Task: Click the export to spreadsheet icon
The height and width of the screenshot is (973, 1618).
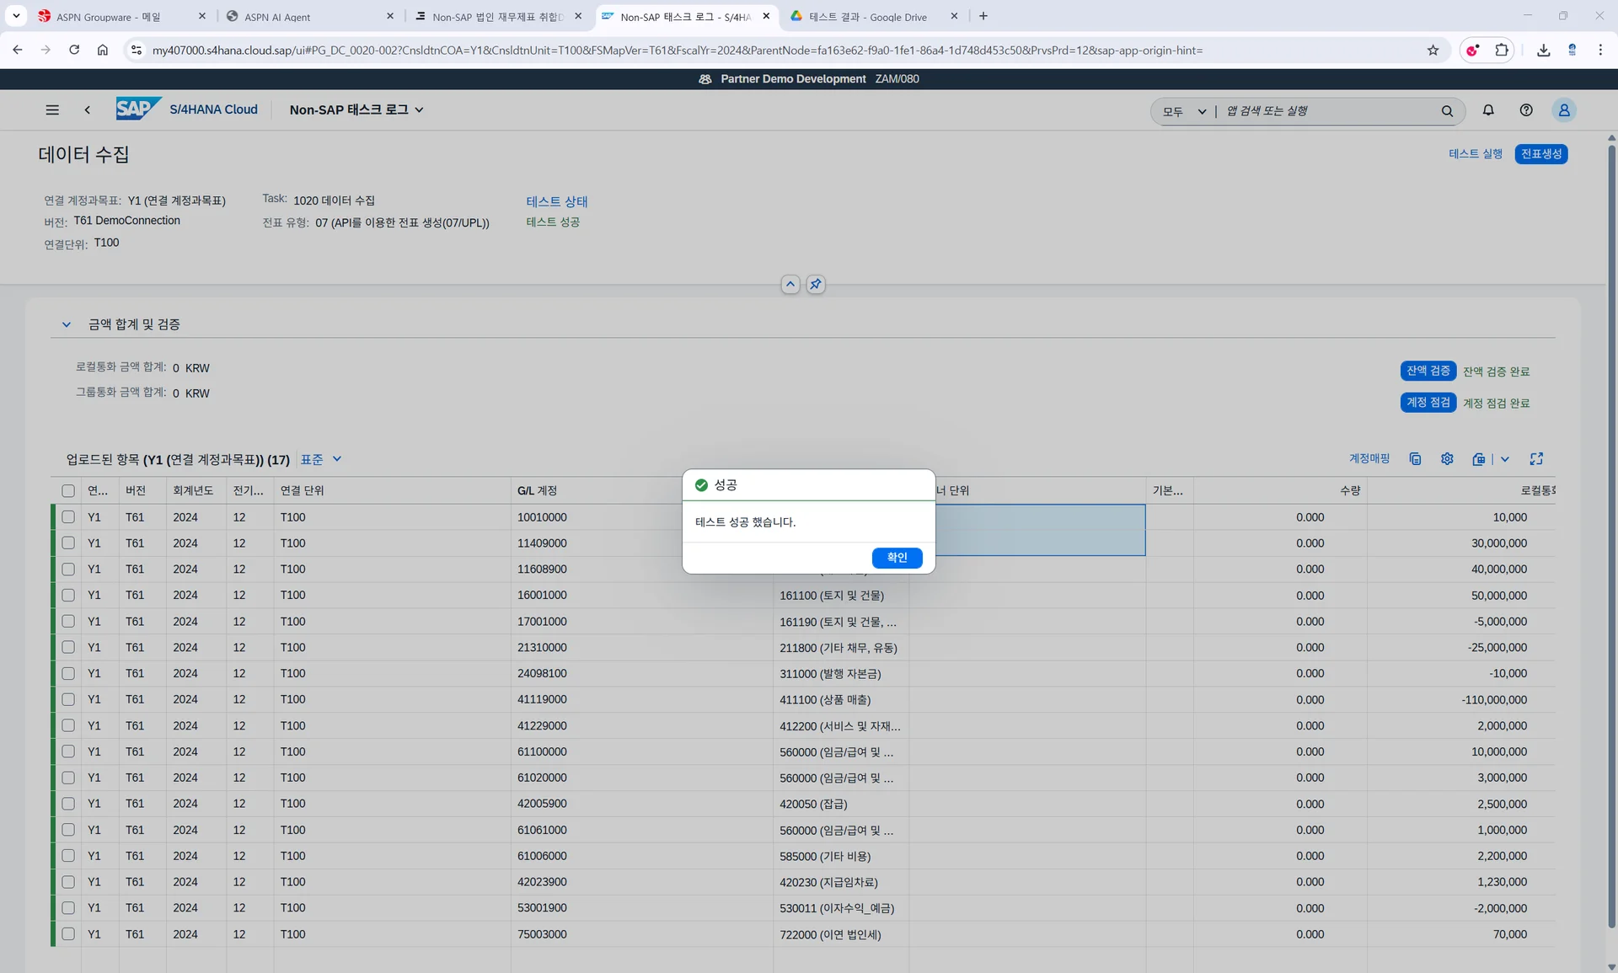Action: click(x=1479, y=459)
